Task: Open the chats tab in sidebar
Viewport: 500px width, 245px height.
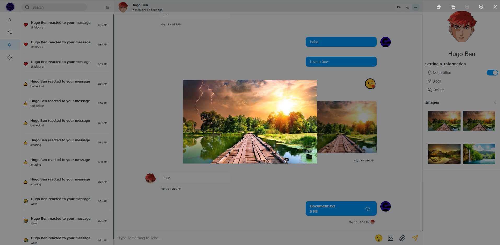Action: point(10,20)
